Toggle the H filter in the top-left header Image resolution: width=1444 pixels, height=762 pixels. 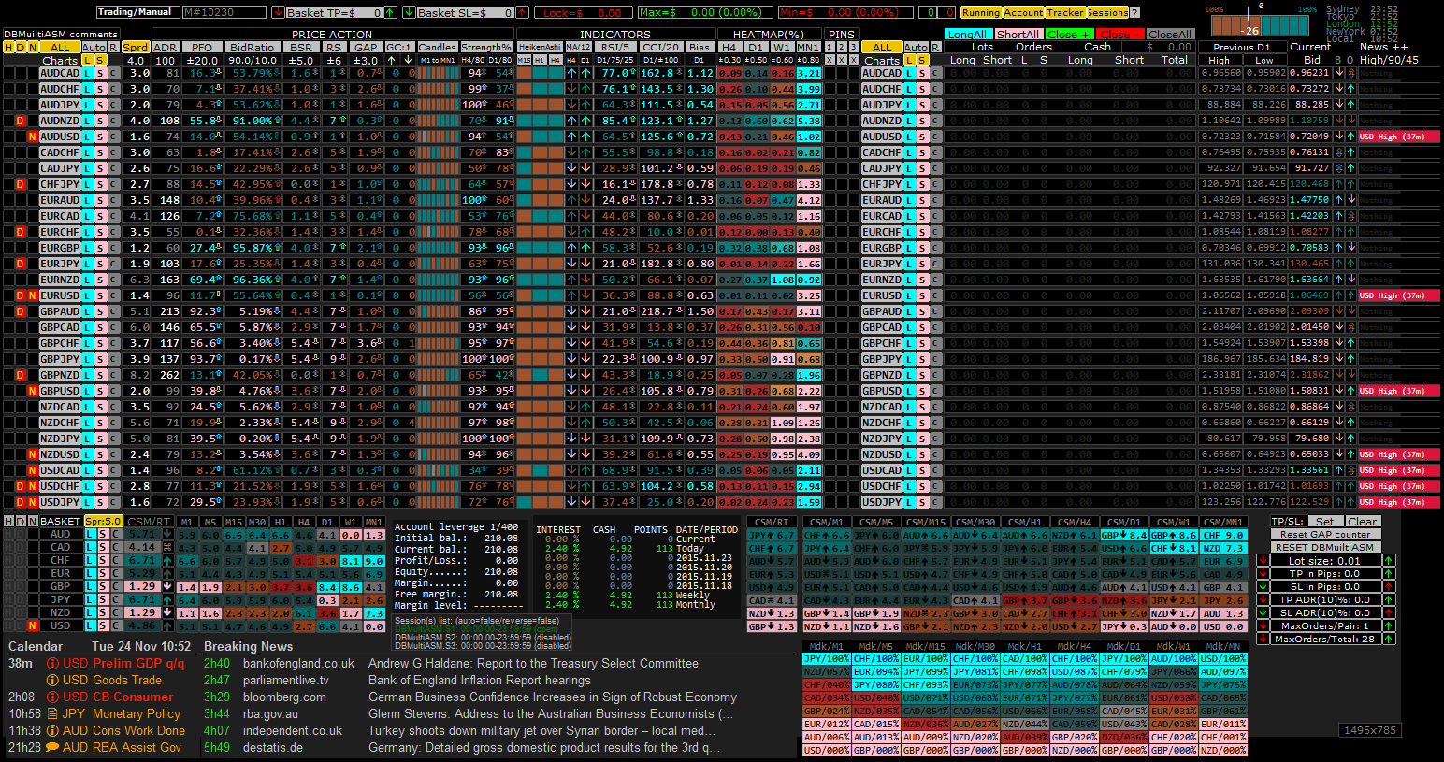tap(8, 47)
